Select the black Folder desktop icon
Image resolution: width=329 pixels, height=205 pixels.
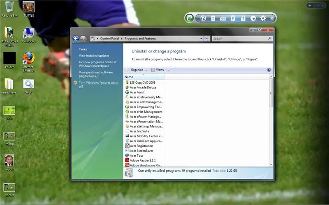click(9, 60)
